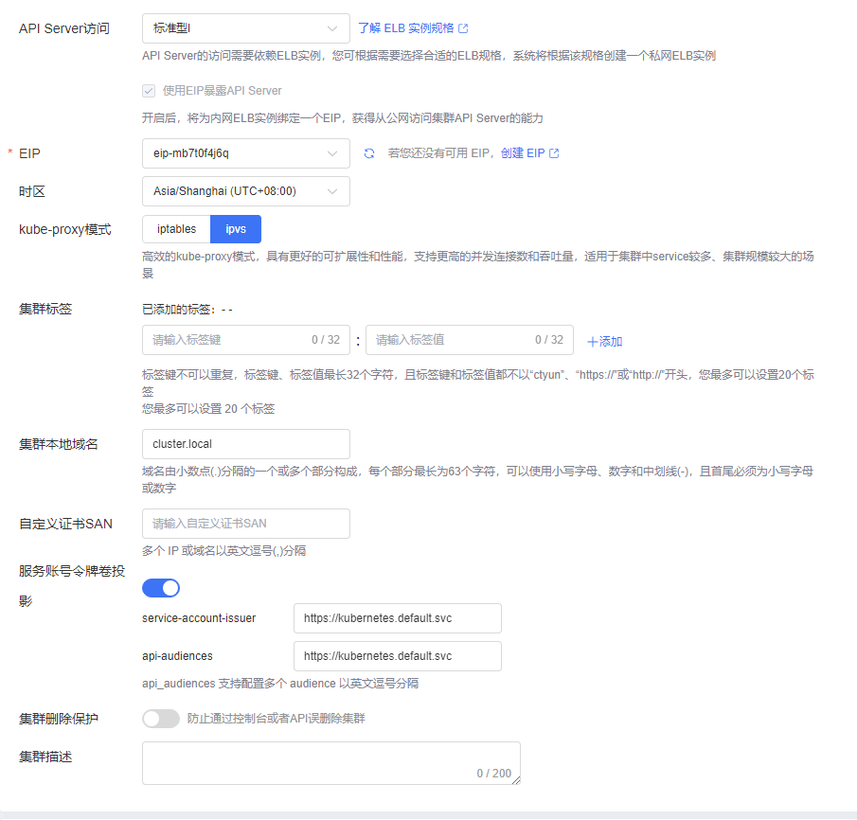The height and width of the screenshot is (820, 857).
Task: Open the API Server访问 标准型I dropdown
Action: pyautogui.click(x=246, y=28)
